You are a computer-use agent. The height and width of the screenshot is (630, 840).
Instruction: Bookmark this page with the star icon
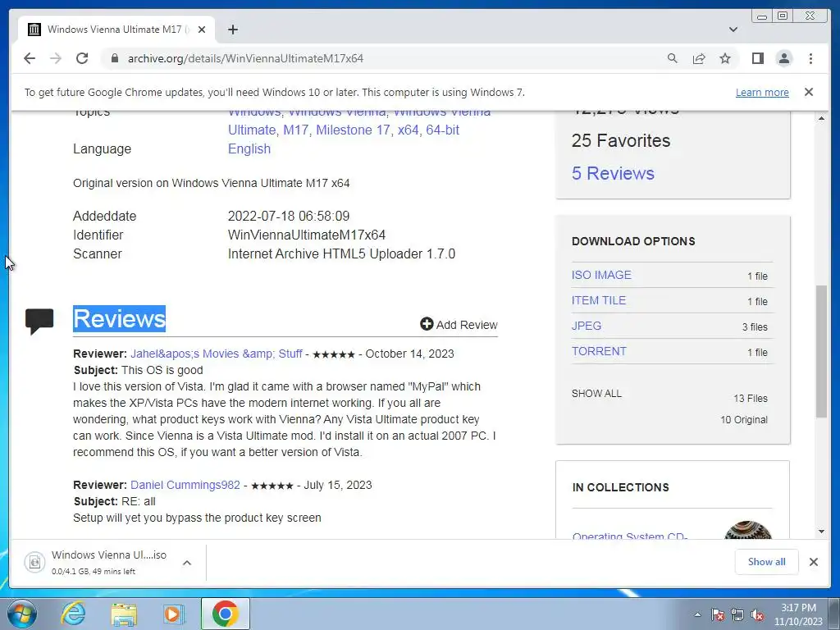click(x=725, y=58)
